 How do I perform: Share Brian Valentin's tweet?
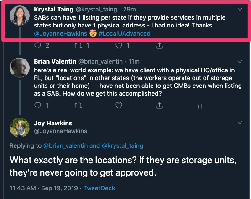point(159,106)
